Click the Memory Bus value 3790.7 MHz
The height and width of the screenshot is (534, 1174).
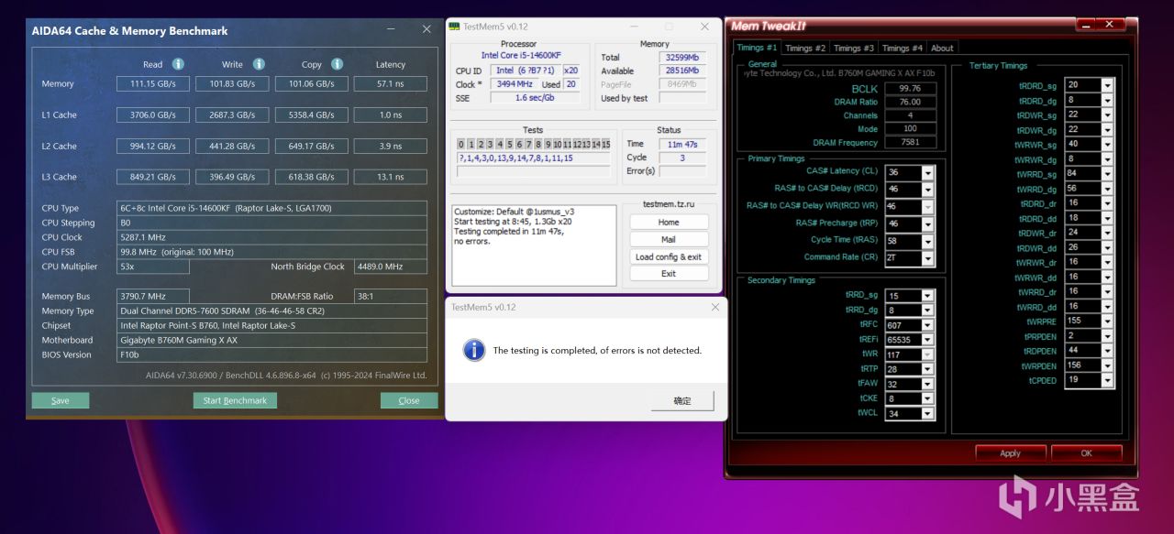[152, 297]
